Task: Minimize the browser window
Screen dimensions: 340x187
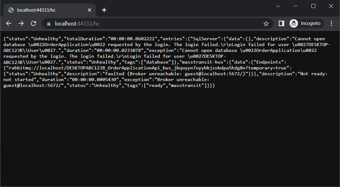Action: coord(296,6)
